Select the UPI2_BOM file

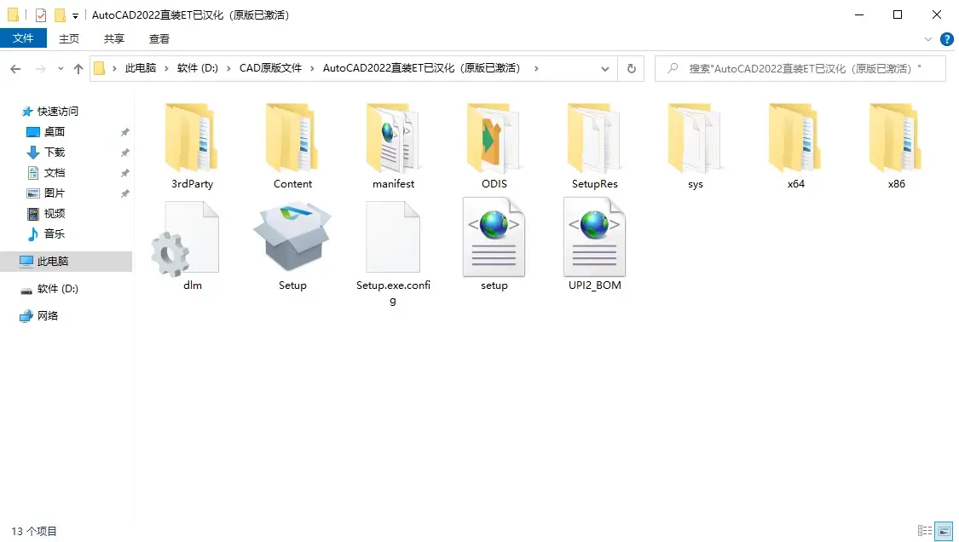click(594, 245)
